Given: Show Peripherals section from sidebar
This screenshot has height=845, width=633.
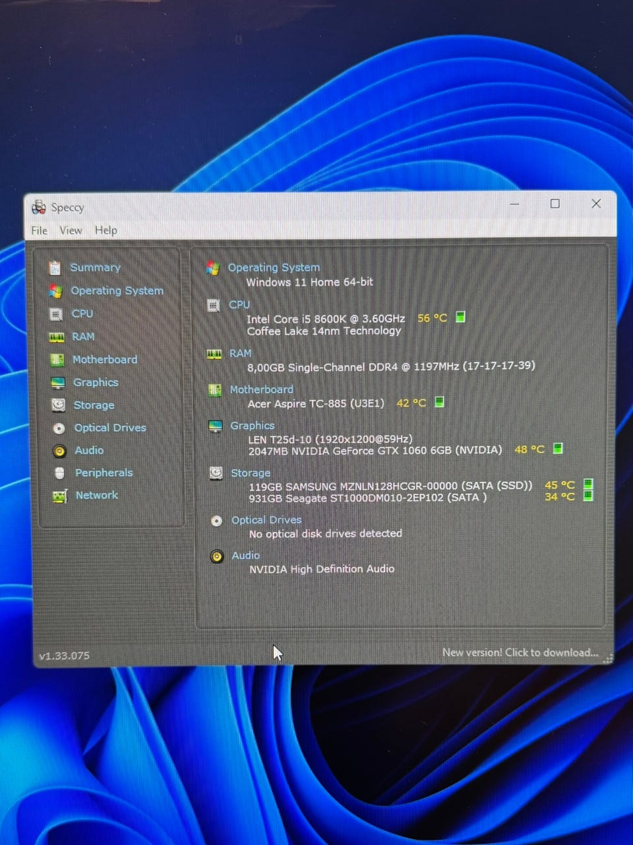Looking at the screenshot, I should [104, 473].
